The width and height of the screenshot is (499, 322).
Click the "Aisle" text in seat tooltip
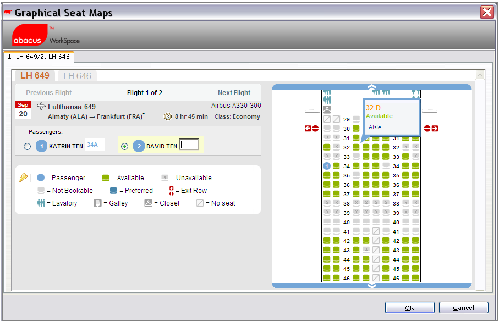click(375, 127)
